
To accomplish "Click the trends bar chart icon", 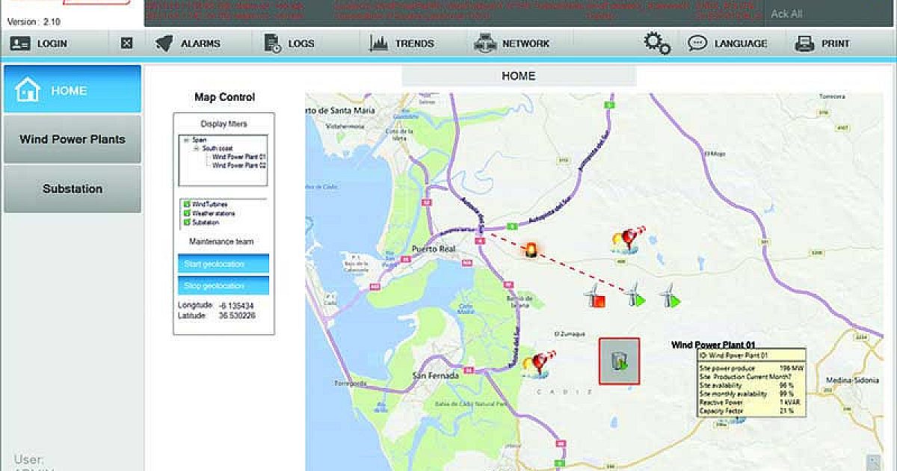I will [x=379, y=43].
